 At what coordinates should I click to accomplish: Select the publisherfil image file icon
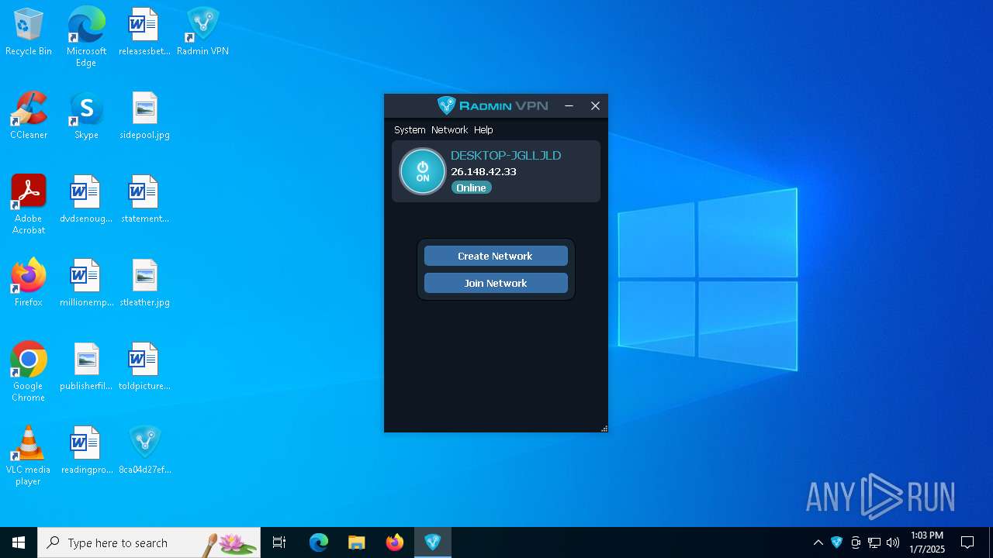pyautogui.click(x=86, y=367)
